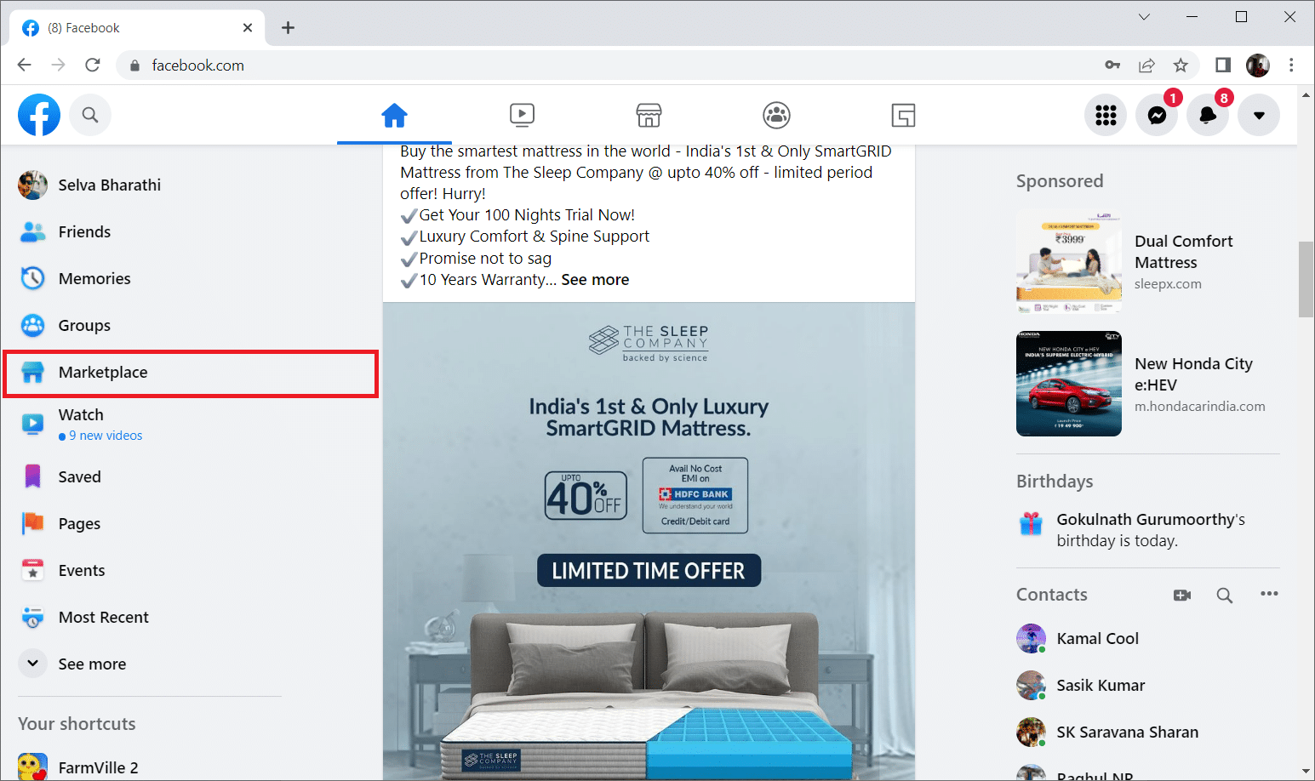1315x781 pixels.
Task: Open the tab search chevron
Action: click(1144, 17)
